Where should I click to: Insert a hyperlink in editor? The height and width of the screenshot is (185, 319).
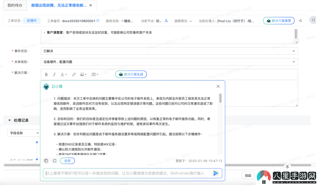point(74,74)
